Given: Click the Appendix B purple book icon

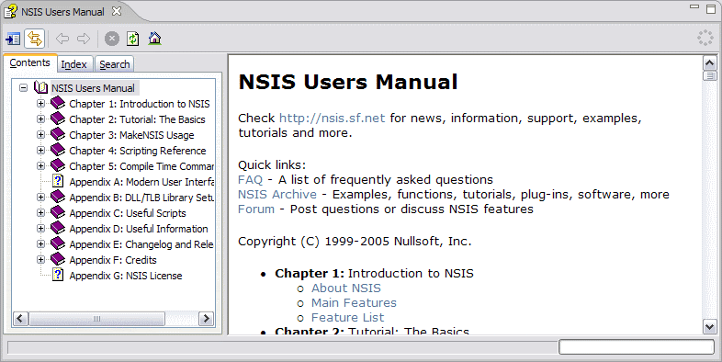Looking at the screenshot, I should tap(58, 198).
